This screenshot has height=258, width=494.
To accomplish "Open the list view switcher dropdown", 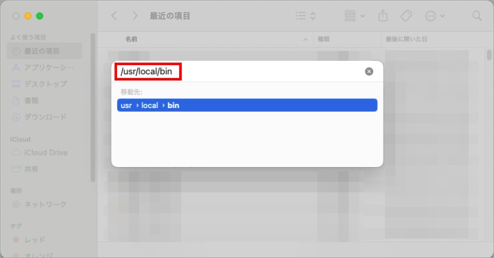I will pyautogui.click(x=306, y=15).
